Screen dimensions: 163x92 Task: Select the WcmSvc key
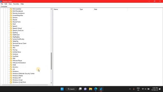(15, 67)
